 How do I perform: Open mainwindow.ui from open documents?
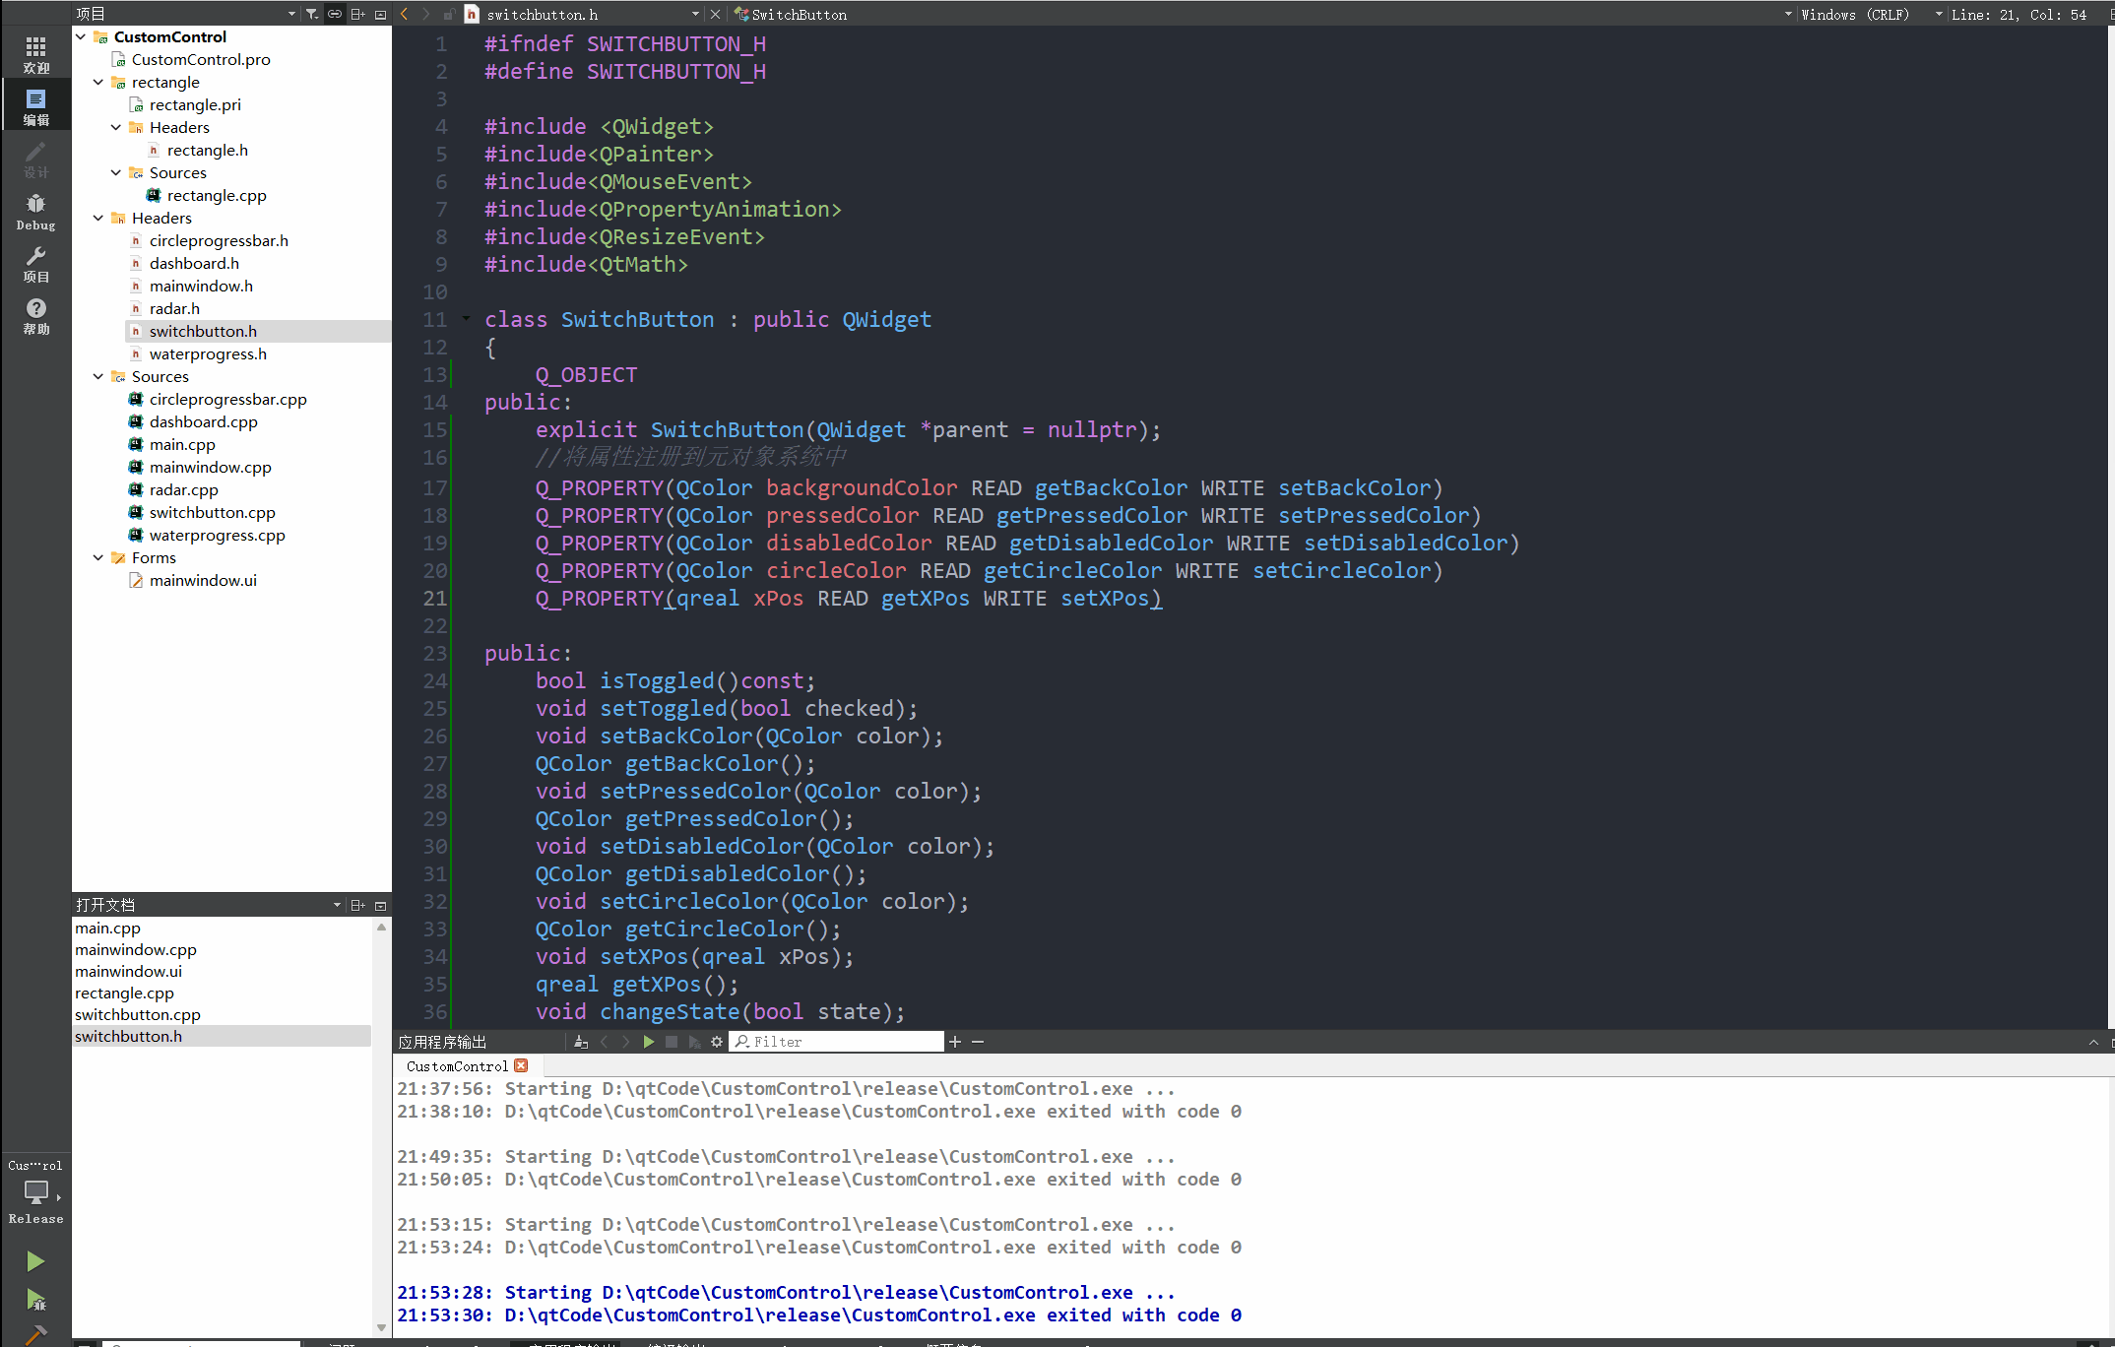click(x=128, y=971)
